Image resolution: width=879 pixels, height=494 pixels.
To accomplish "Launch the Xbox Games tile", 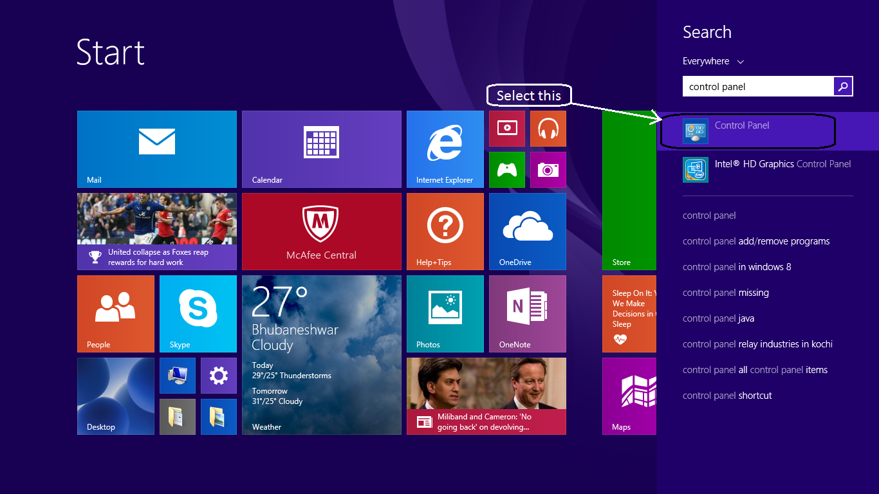I will (x=506, y=170).
